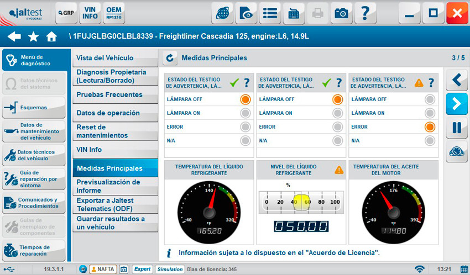Click the warning triangle on the third lamp panel
Screen dimensions: 470x275
click(419, 83)
